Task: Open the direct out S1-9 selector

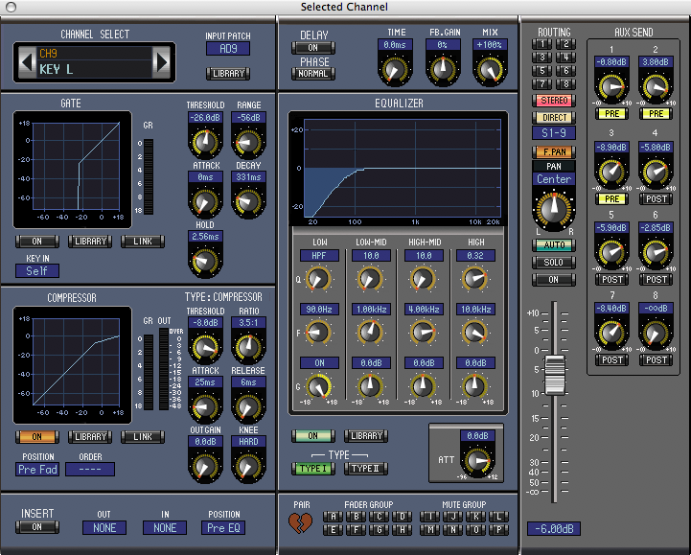Action: tap(554, 132)
